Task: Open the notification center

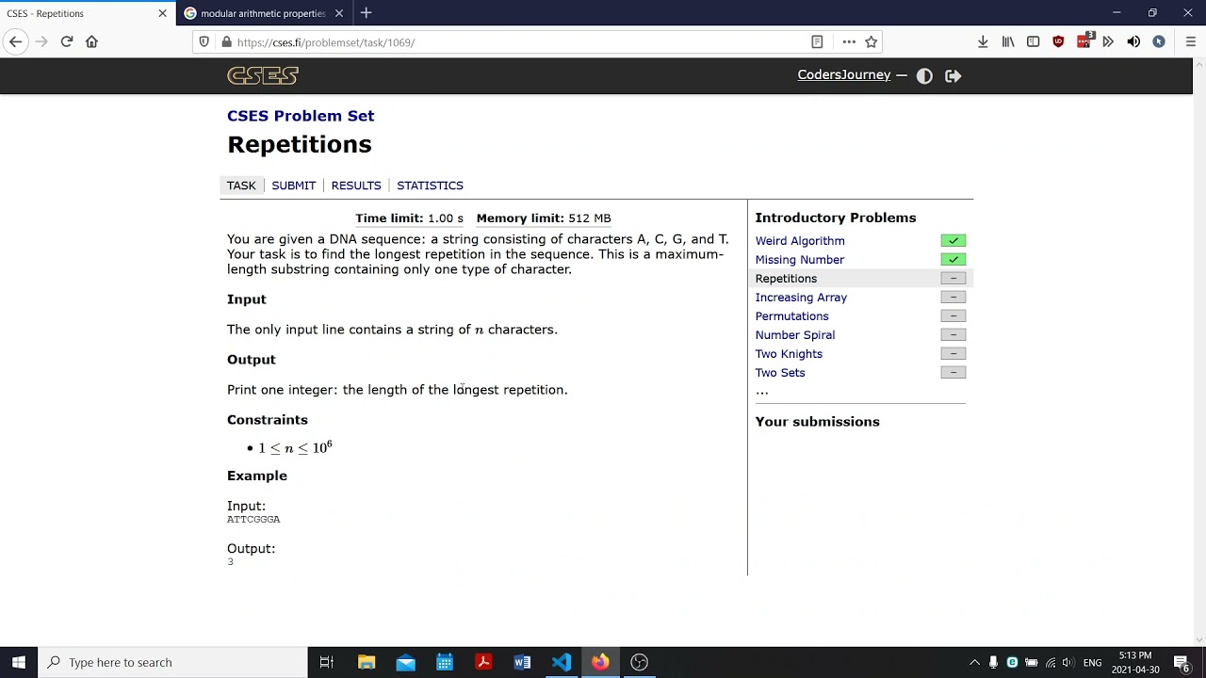Action: click(1181, 663)
